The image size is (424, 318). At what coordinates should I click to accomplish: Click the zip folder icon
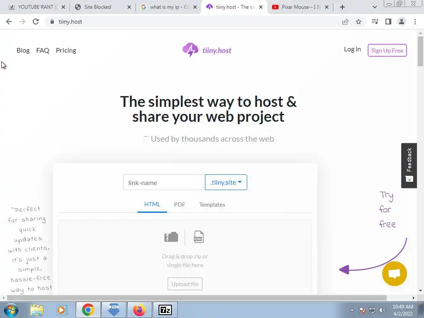(x=171, y=237)
